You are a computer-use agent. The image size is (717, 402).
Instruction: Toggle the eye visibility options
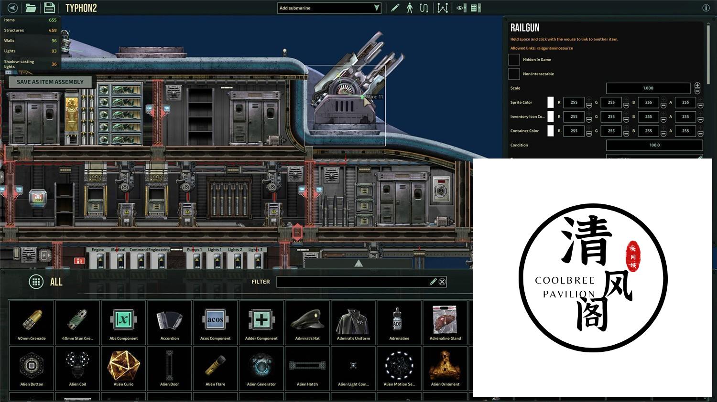460,8
